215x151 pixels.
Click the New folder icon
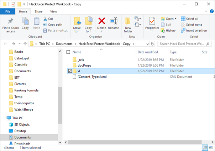(128, 21)
